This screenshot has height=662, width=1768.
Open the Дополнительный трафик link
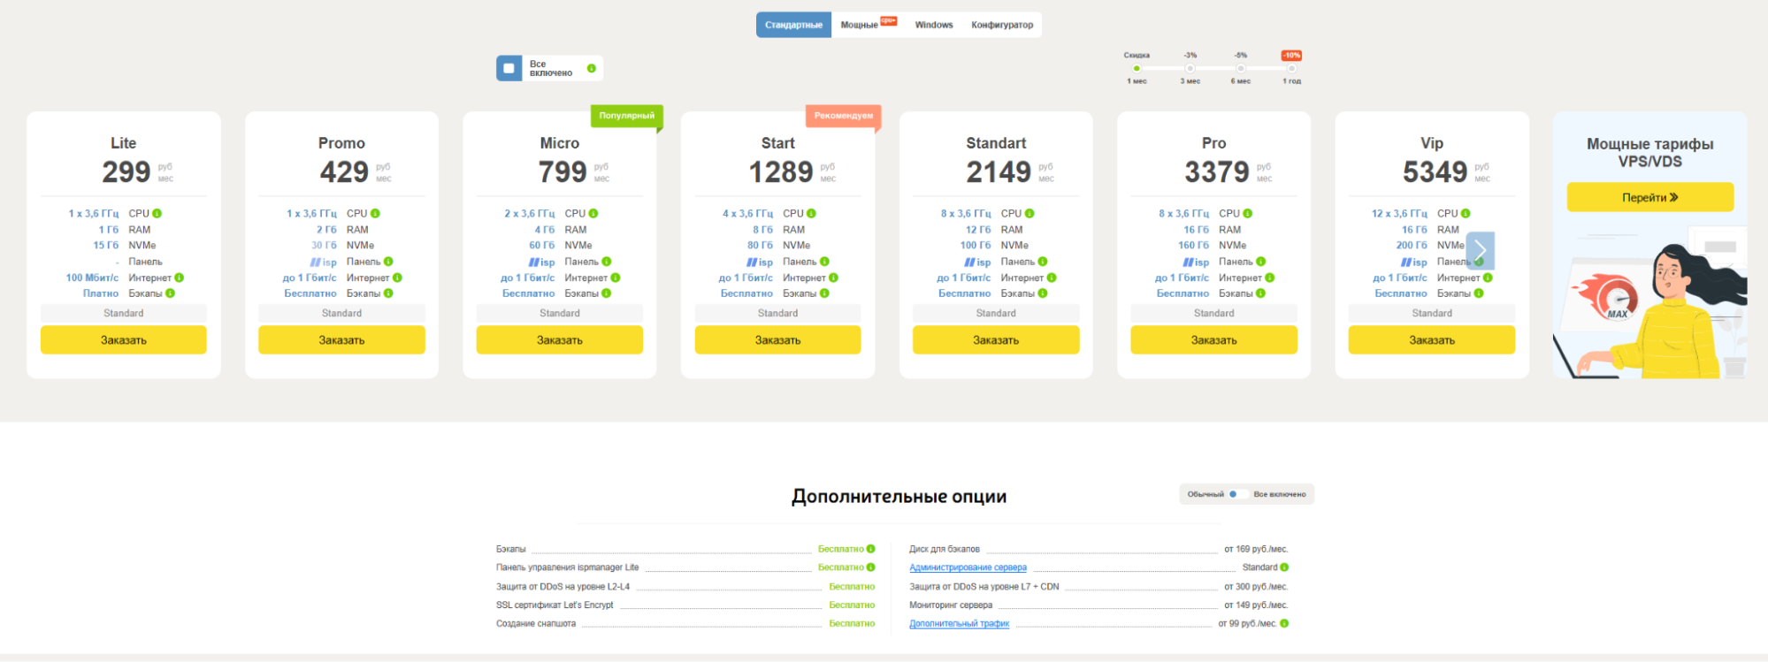[959, 624]
